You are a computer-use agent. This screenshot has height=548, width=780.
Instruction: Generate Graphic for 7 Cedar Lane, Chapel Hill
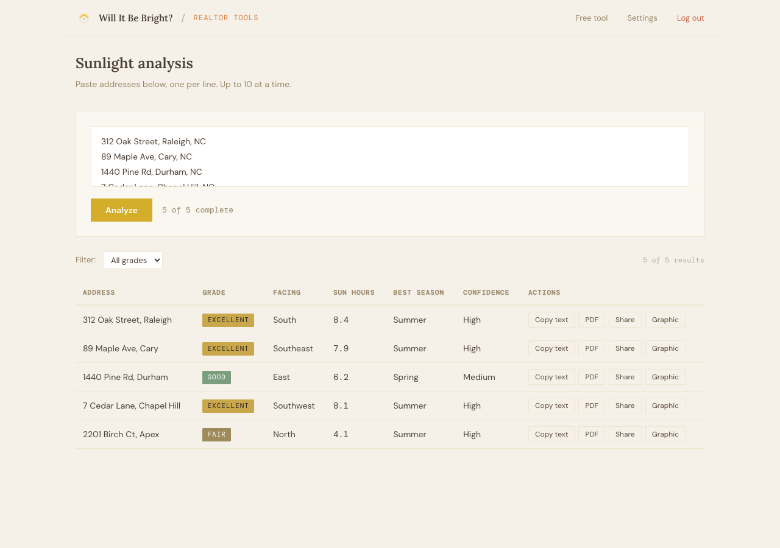(665, 405)
